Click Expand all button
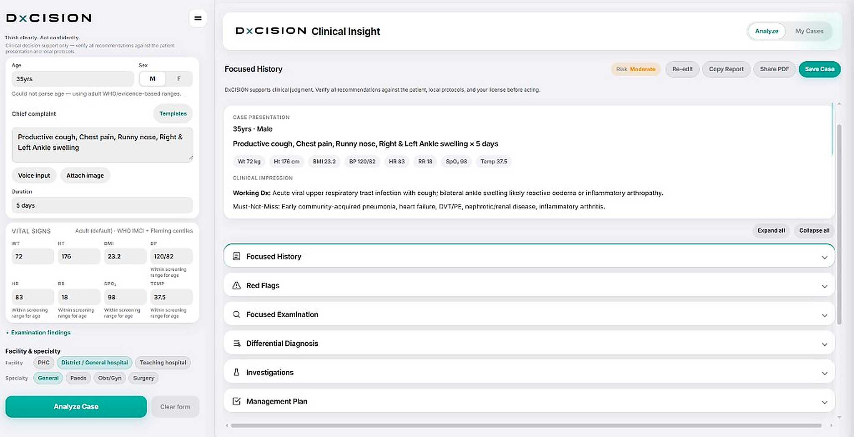Screen dimensions: 854x437 click(x=771, y=230)
